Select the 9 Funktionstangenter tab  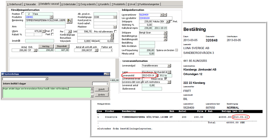click(148, 4)
